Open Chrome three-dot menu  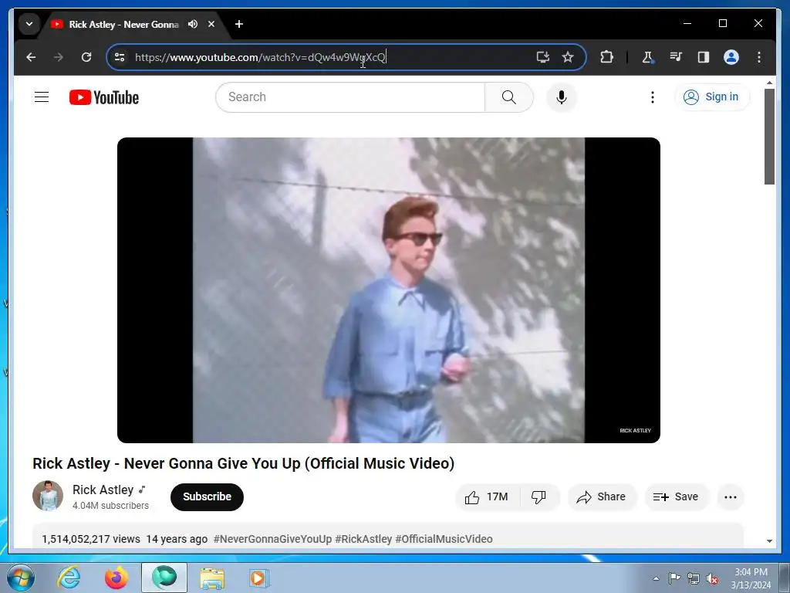[759, 57]
